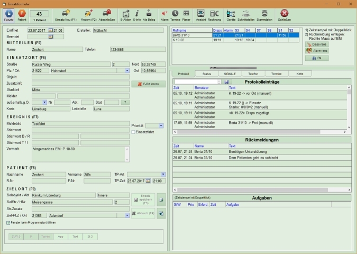Click the Einsatz Neu (F1) toolbar icon
This screenshot has width=357, height=254.
[66, 13]
